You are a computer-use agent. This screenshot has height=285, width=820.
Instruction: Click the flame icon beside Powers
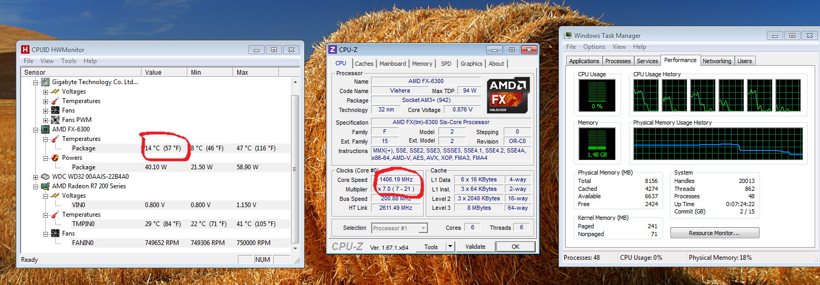coord(55,158)
